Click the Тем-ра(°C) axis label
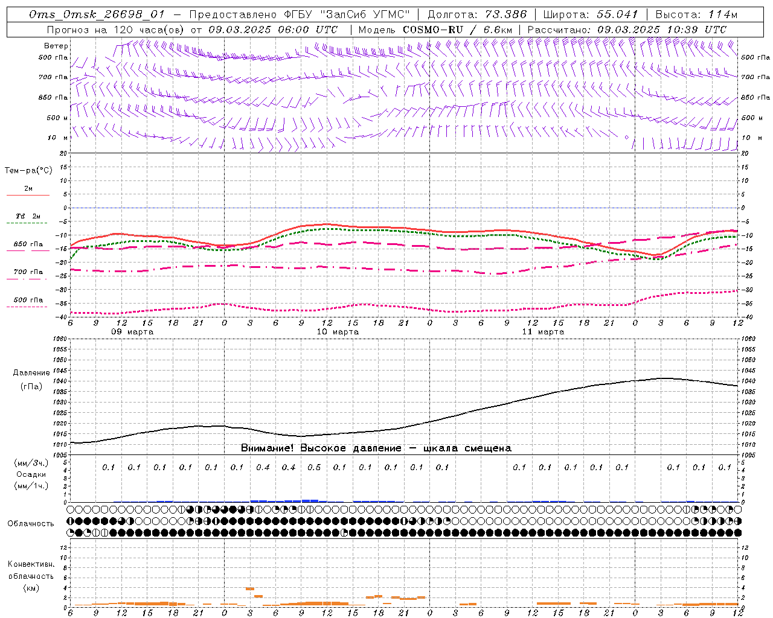Screen dimensions: 773x618 28,171
